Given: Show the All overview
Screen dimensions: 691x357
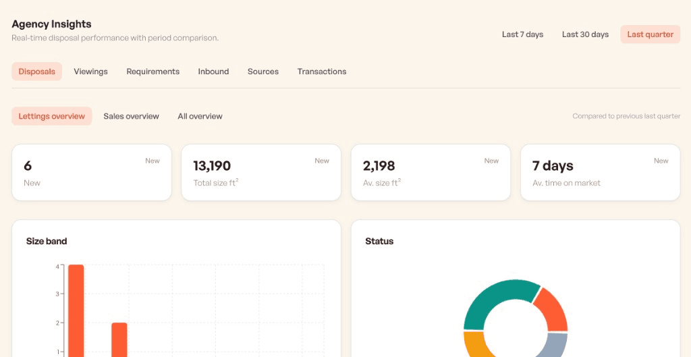Looking at the screenshot, I should tap(200, 116).
